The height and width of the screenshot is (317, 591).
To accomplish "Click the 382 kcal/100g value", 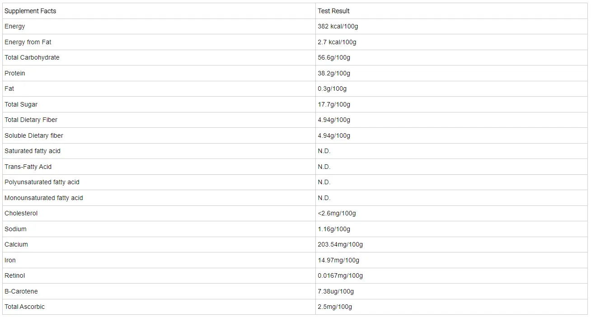I will pyautogui.click(x=338, y=26).
